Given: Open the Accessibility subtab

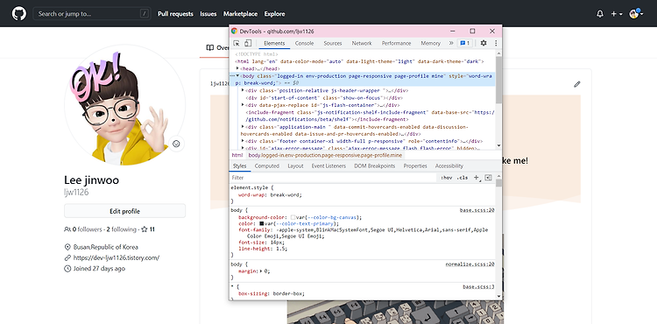Looking at the screenshot, I should coord(449,166).
